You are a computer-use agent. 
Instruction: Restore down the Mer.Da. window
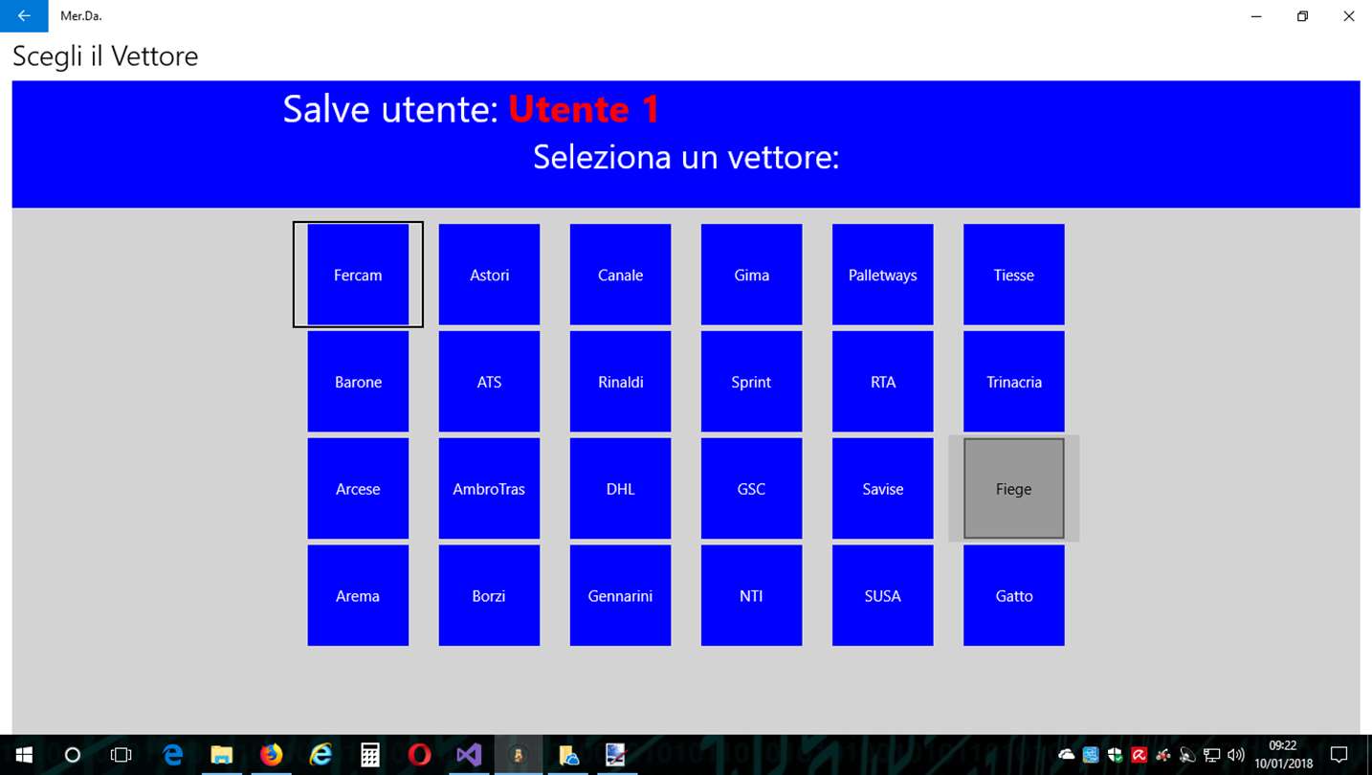coord(1302,16)
